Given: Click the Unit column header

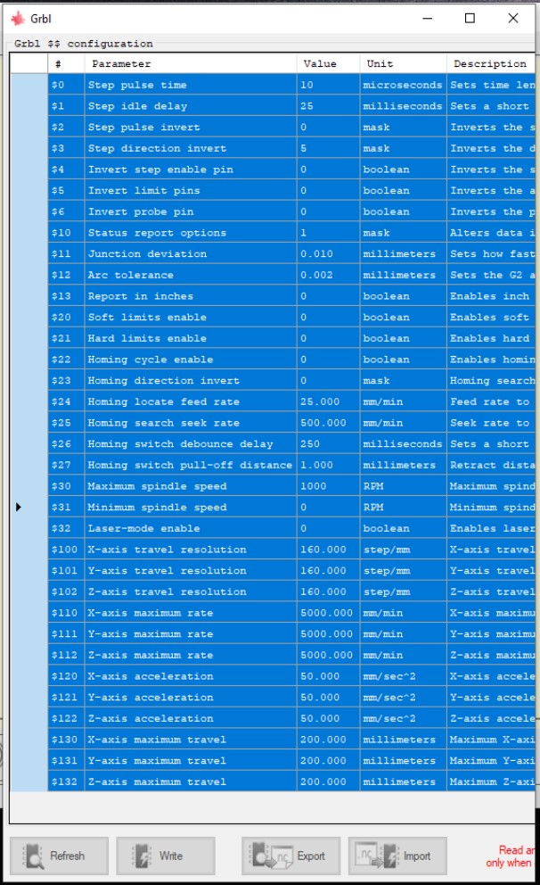Looking at the screenshot, I should [x=403, y=63].
